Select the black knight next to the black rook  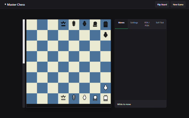coord(95,24)
